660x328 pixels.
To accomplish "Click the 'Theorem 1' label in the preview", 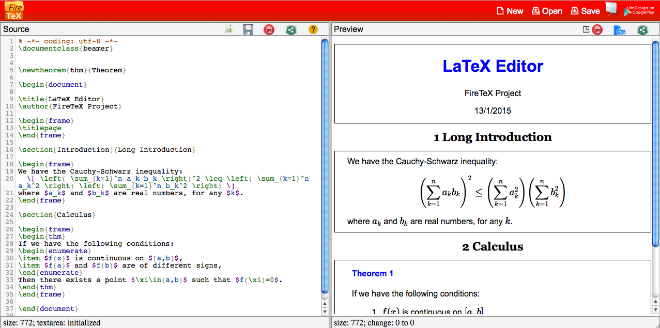I will (x=373, y=274).
